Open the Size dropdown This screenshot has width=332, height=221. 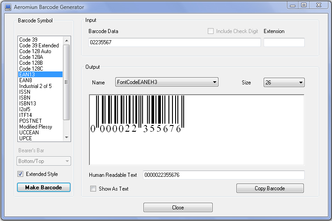pyautogui.click(x=284, y=82)
